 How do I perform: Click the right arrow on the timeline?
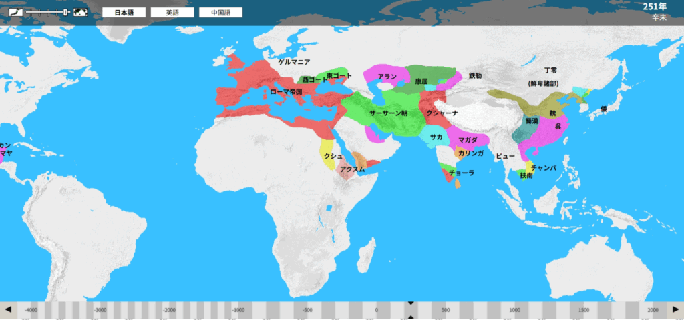[675, 310]
